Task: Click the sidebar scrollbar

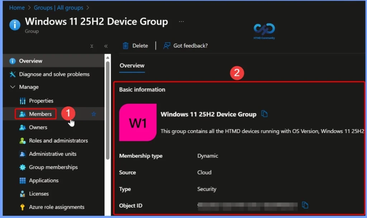Action: pyautogui.click(x=108, y=108)
